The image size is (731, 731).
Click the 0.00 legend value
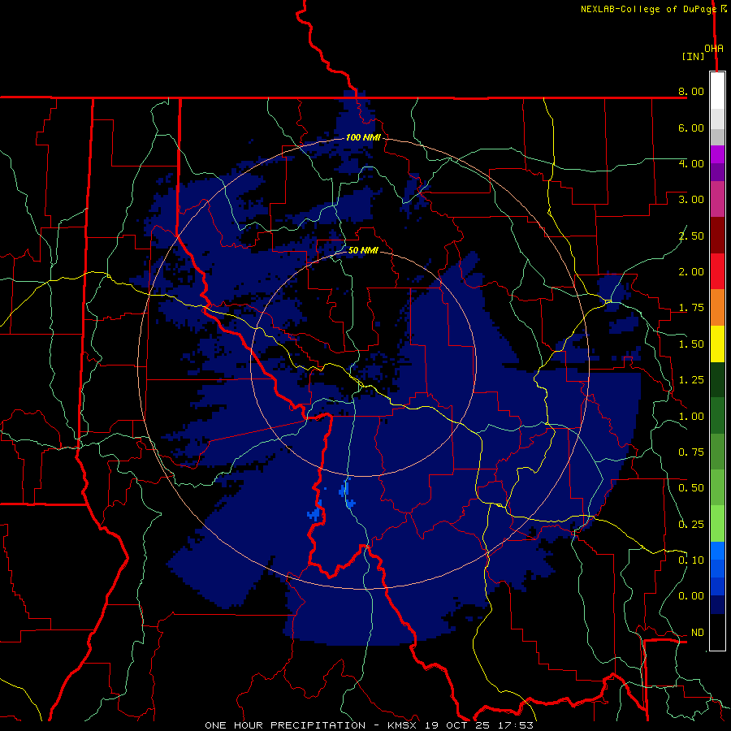[x=691, y=596]
